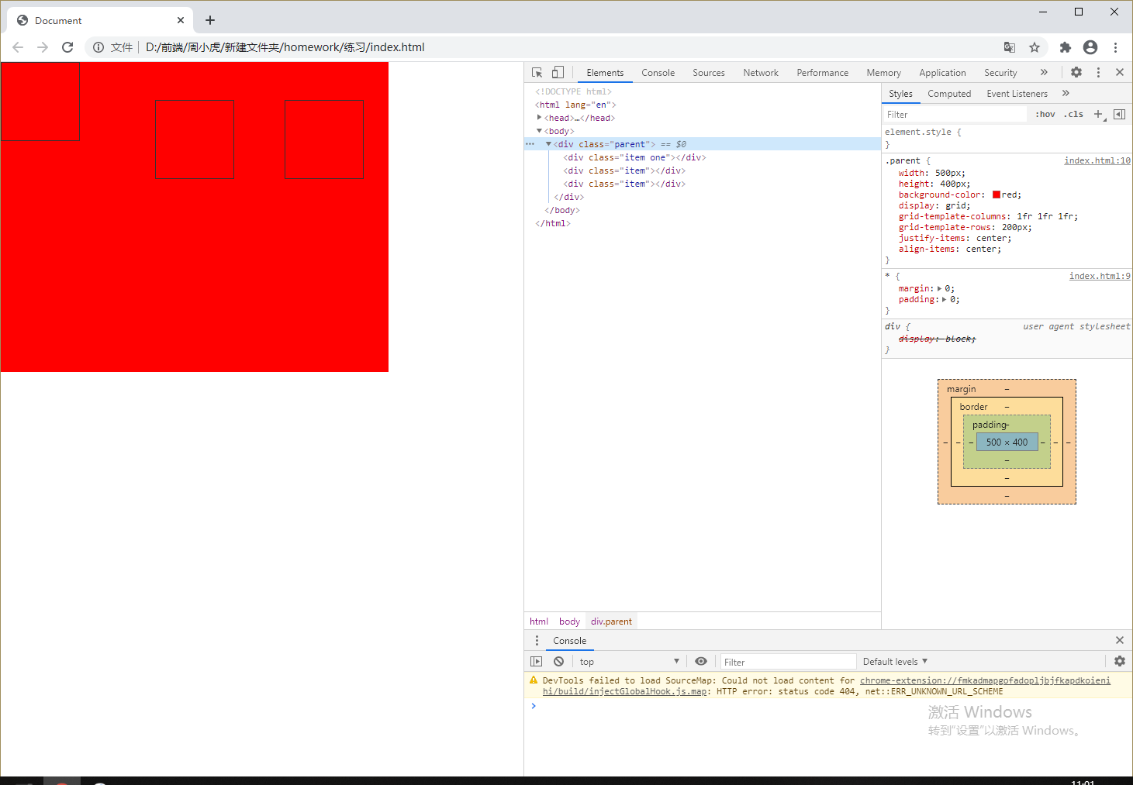
Task: Show more DevTools tabs chevron
Action: (x=1044, y=72)
